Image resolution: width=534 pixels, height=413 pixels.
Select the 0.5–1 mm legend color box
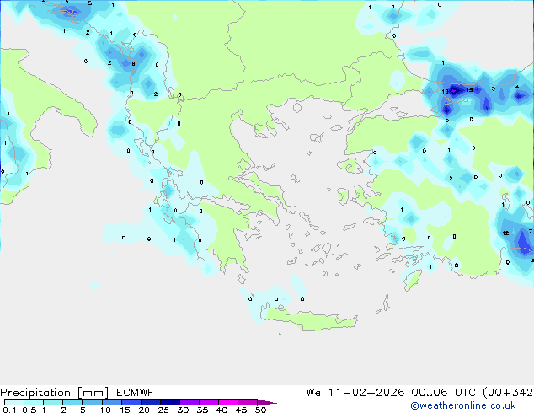coord(34,402)
